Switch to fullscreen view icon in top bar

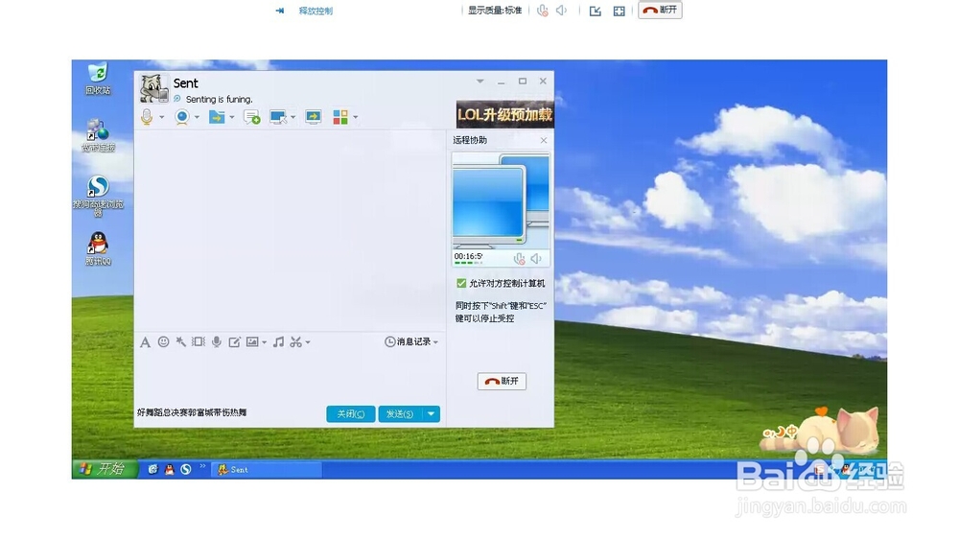619,11
